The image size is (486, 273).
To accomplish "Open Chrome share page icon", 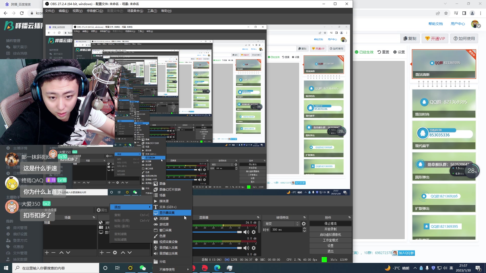I will click(x=438, y=13).
